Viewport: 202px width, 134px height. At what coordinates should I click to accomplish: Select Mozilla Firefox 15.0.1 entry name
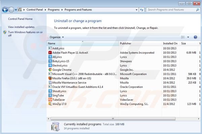click(x=72, y=78)
